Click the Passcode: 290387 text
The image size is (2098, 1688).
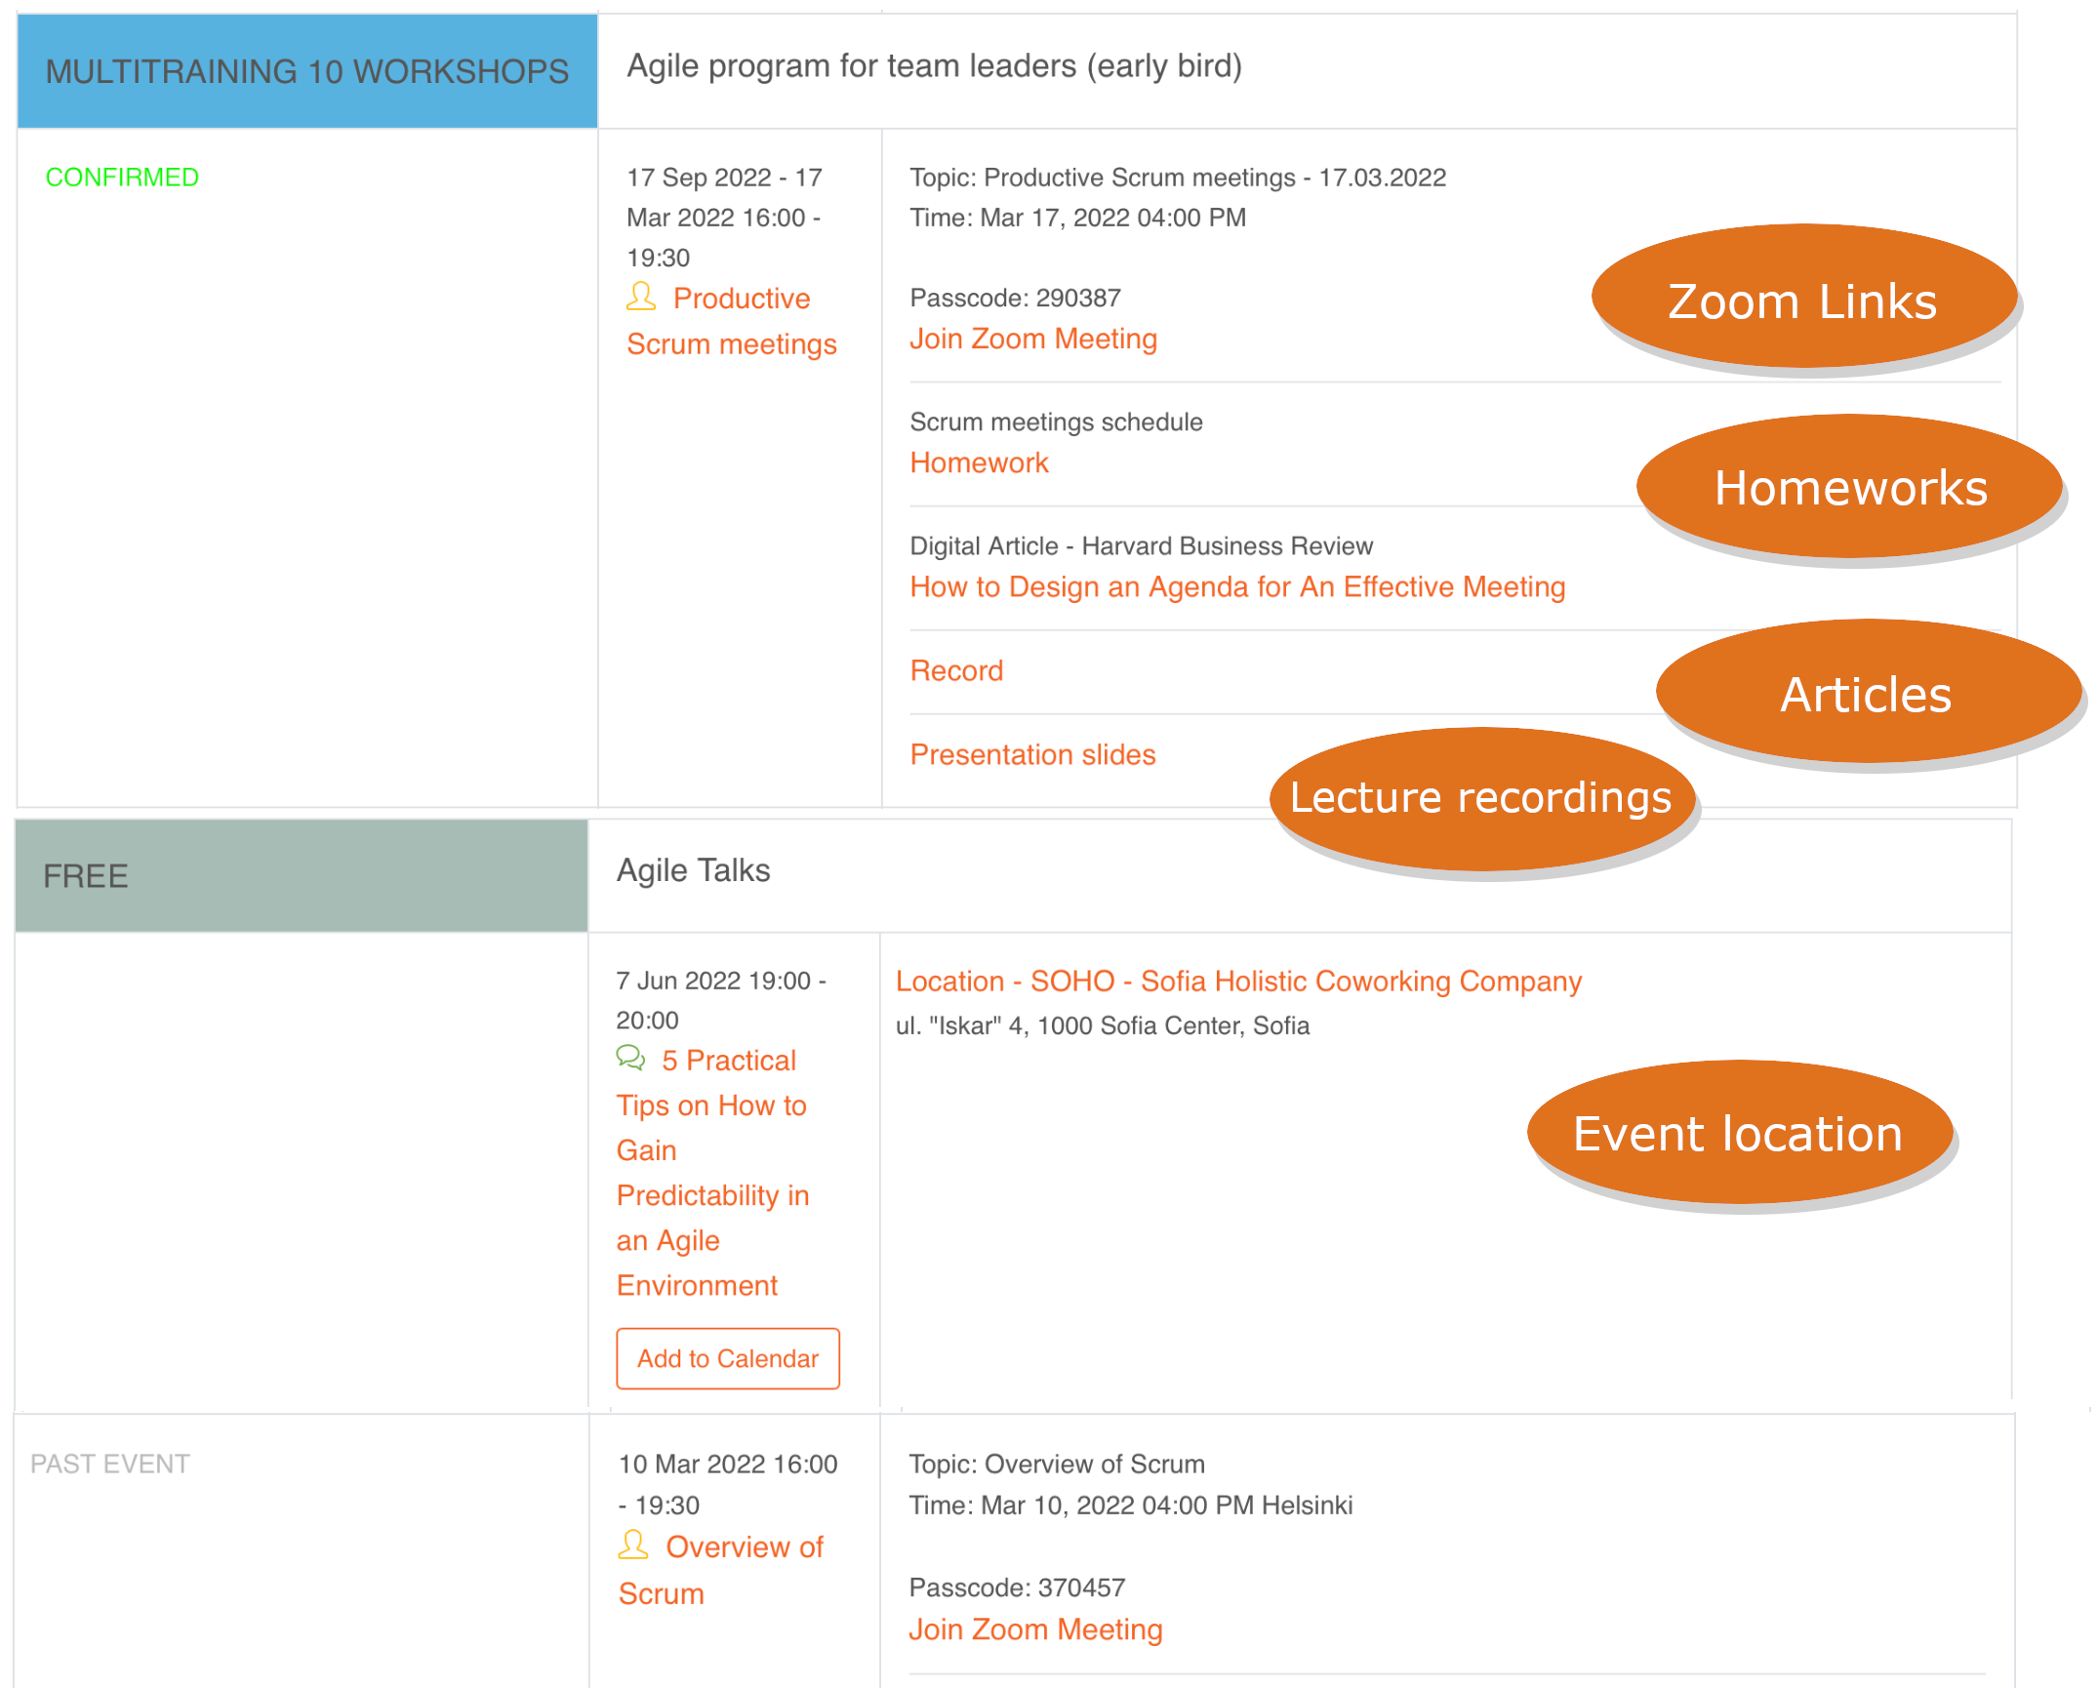tap(1015, 298)
